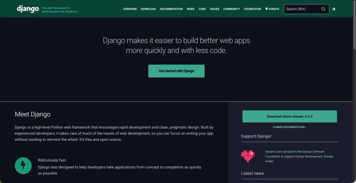Click the pixel heart donation icon
Image resolution: width=356 pixels, height=183 pixels.
[x=248, y=156]
